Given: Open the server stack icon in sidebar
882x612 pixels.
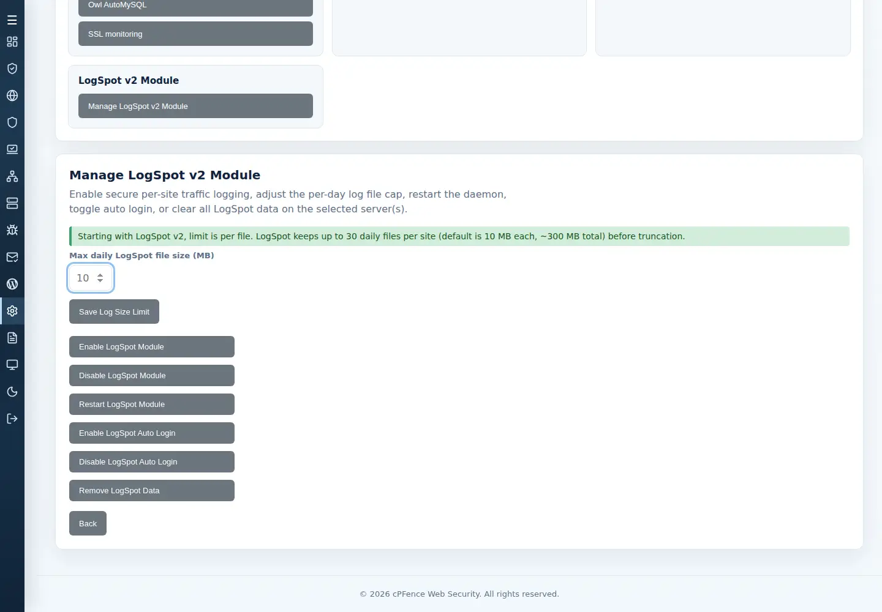Looking at the screenshot, I should (12, 203).
